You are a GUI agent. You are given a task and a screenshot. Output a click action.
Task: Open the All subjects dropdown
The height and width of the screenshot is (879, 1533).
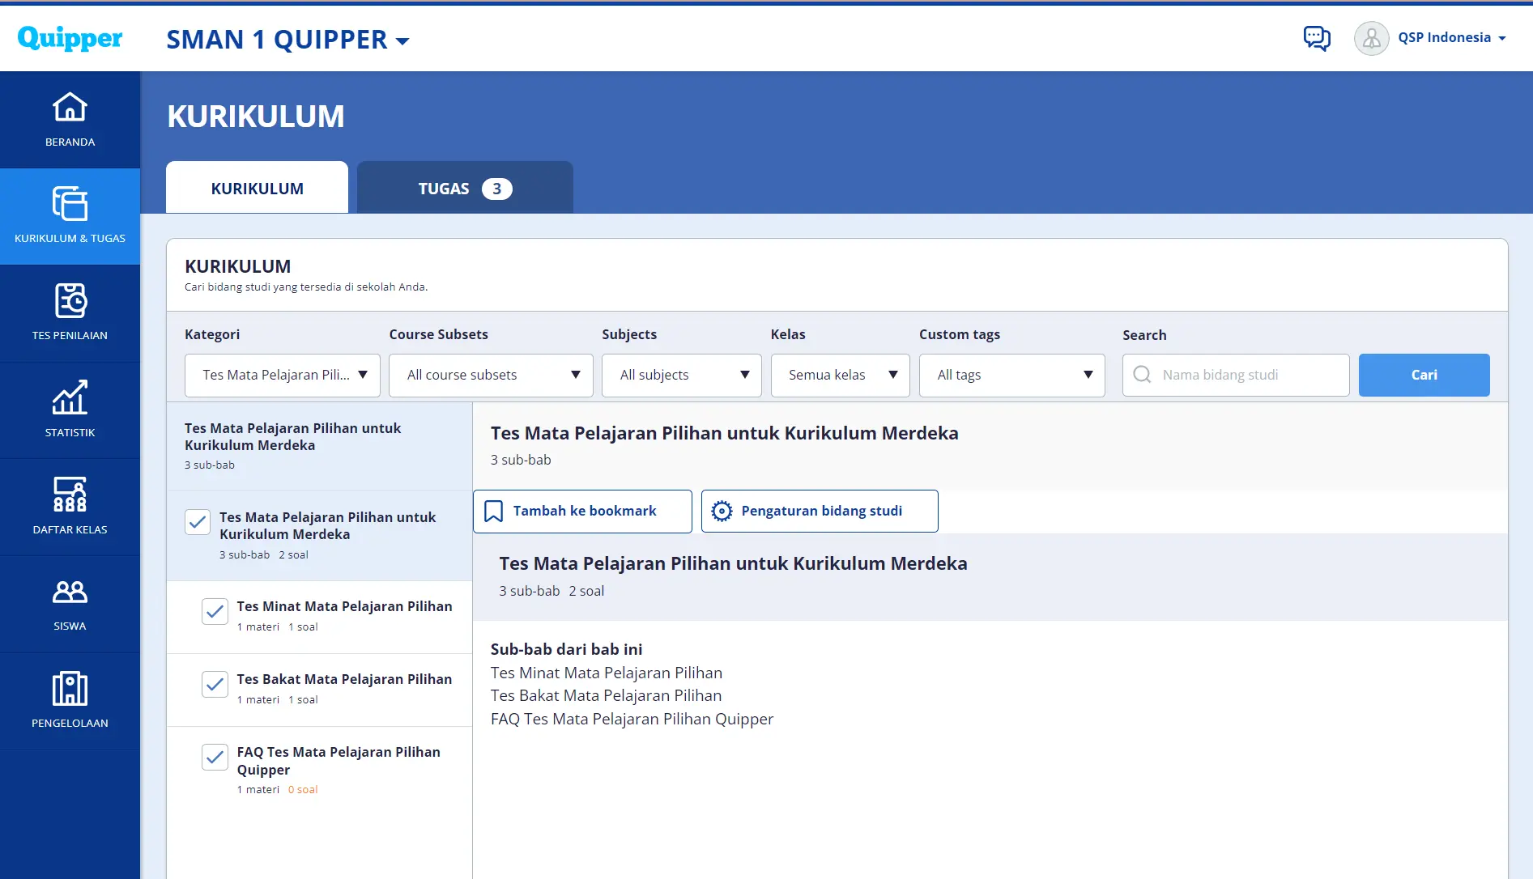click(681, 376)
